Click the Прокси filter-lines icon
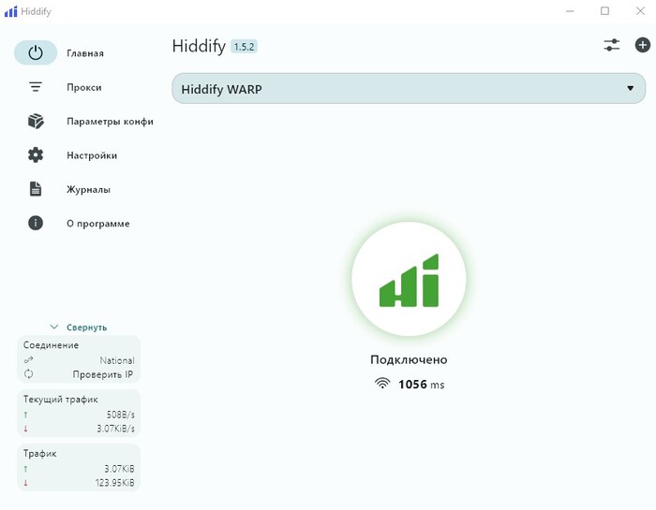This screenshot has width=656, height=510. [36, 87]
